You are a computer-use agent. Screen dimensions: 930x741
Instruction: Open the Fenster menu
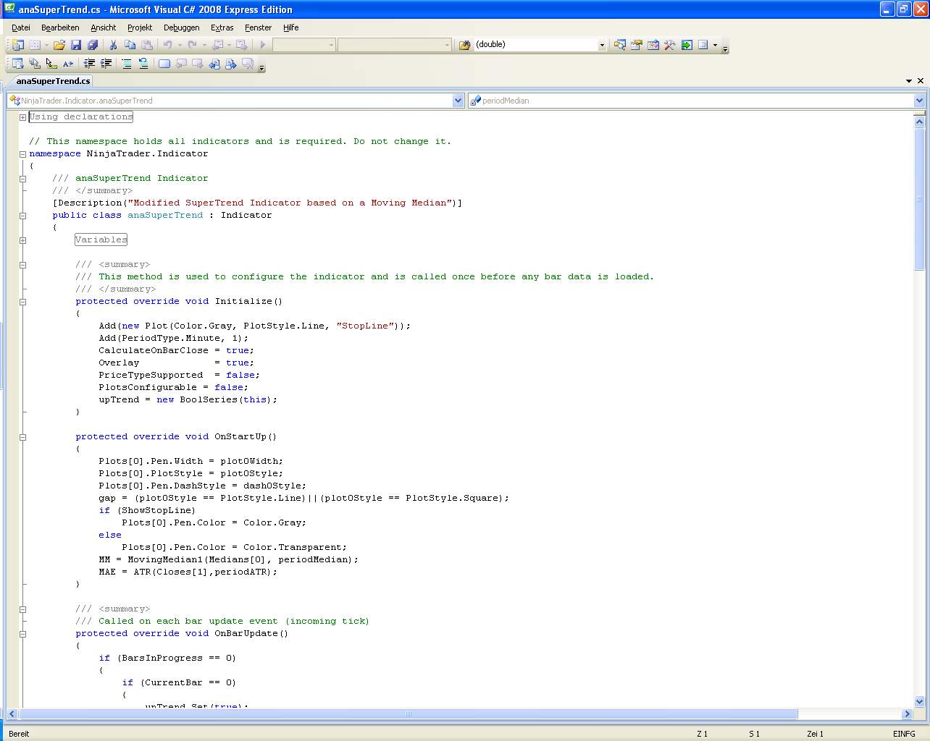259,27
